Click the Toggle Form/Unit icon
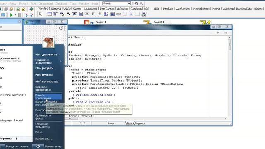 (3, 15)
